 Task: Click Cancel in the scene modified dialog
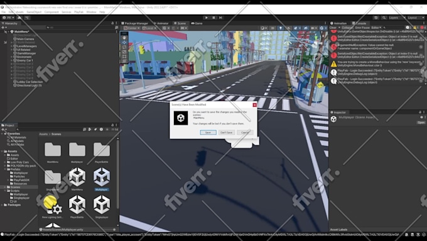pyautogui.click(x=245, y=132)
